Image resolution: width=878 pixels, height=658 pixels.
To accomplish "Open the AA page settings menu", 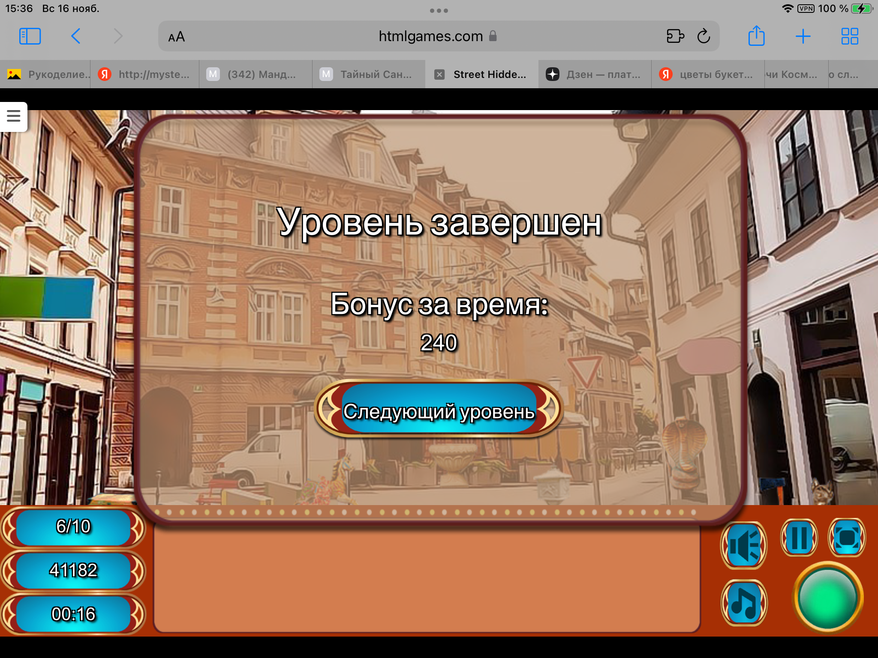I will point(176,37).
